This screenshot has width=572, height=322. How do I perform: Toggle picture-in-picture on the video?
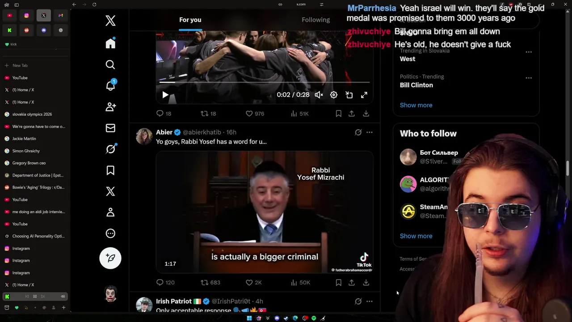(x=349, y=95)
